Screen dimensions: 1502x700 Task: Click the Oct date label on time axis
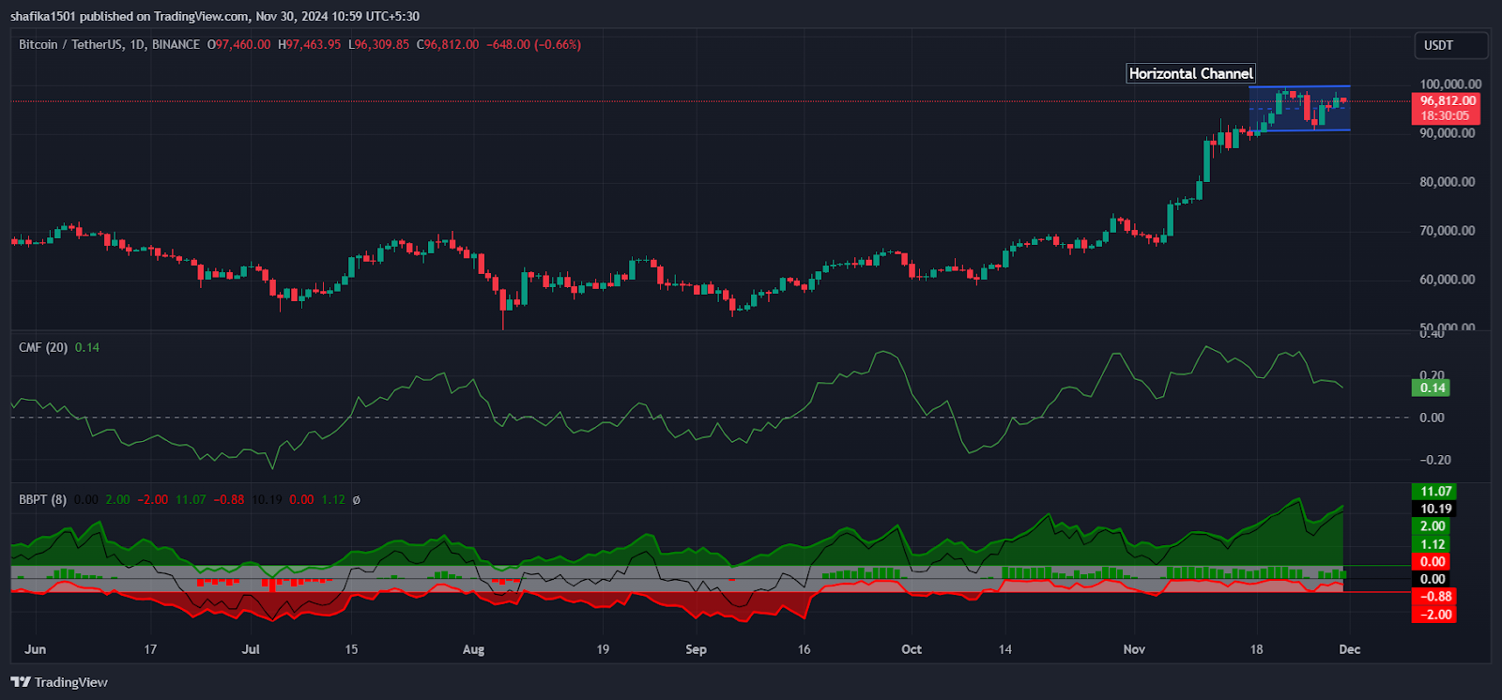coord(912,649)
